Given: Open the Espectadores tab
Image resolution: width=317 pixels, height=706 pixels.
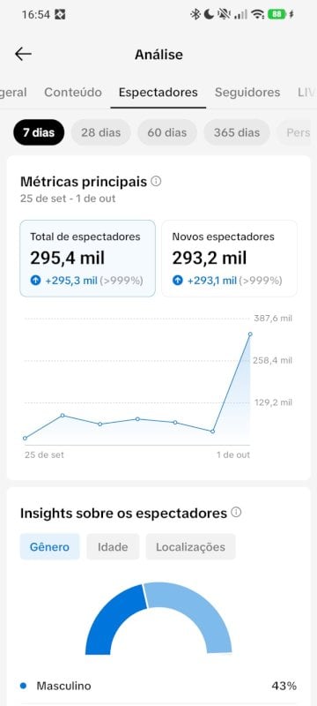Looking at the screenshot, I should click(158, 93).
